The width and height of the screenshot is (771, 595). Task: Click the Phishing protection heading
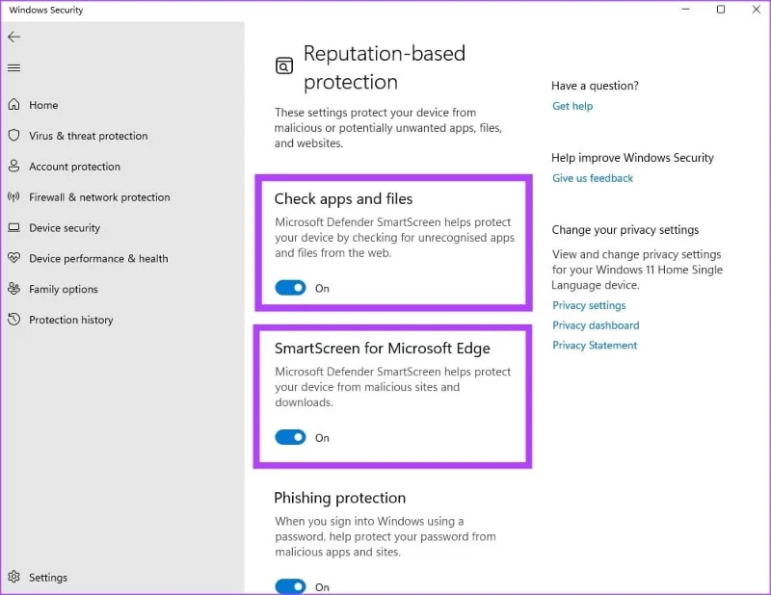340,498
